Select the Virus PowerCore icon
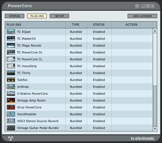This screenshot has height=143, width=162. pos(11,107)
